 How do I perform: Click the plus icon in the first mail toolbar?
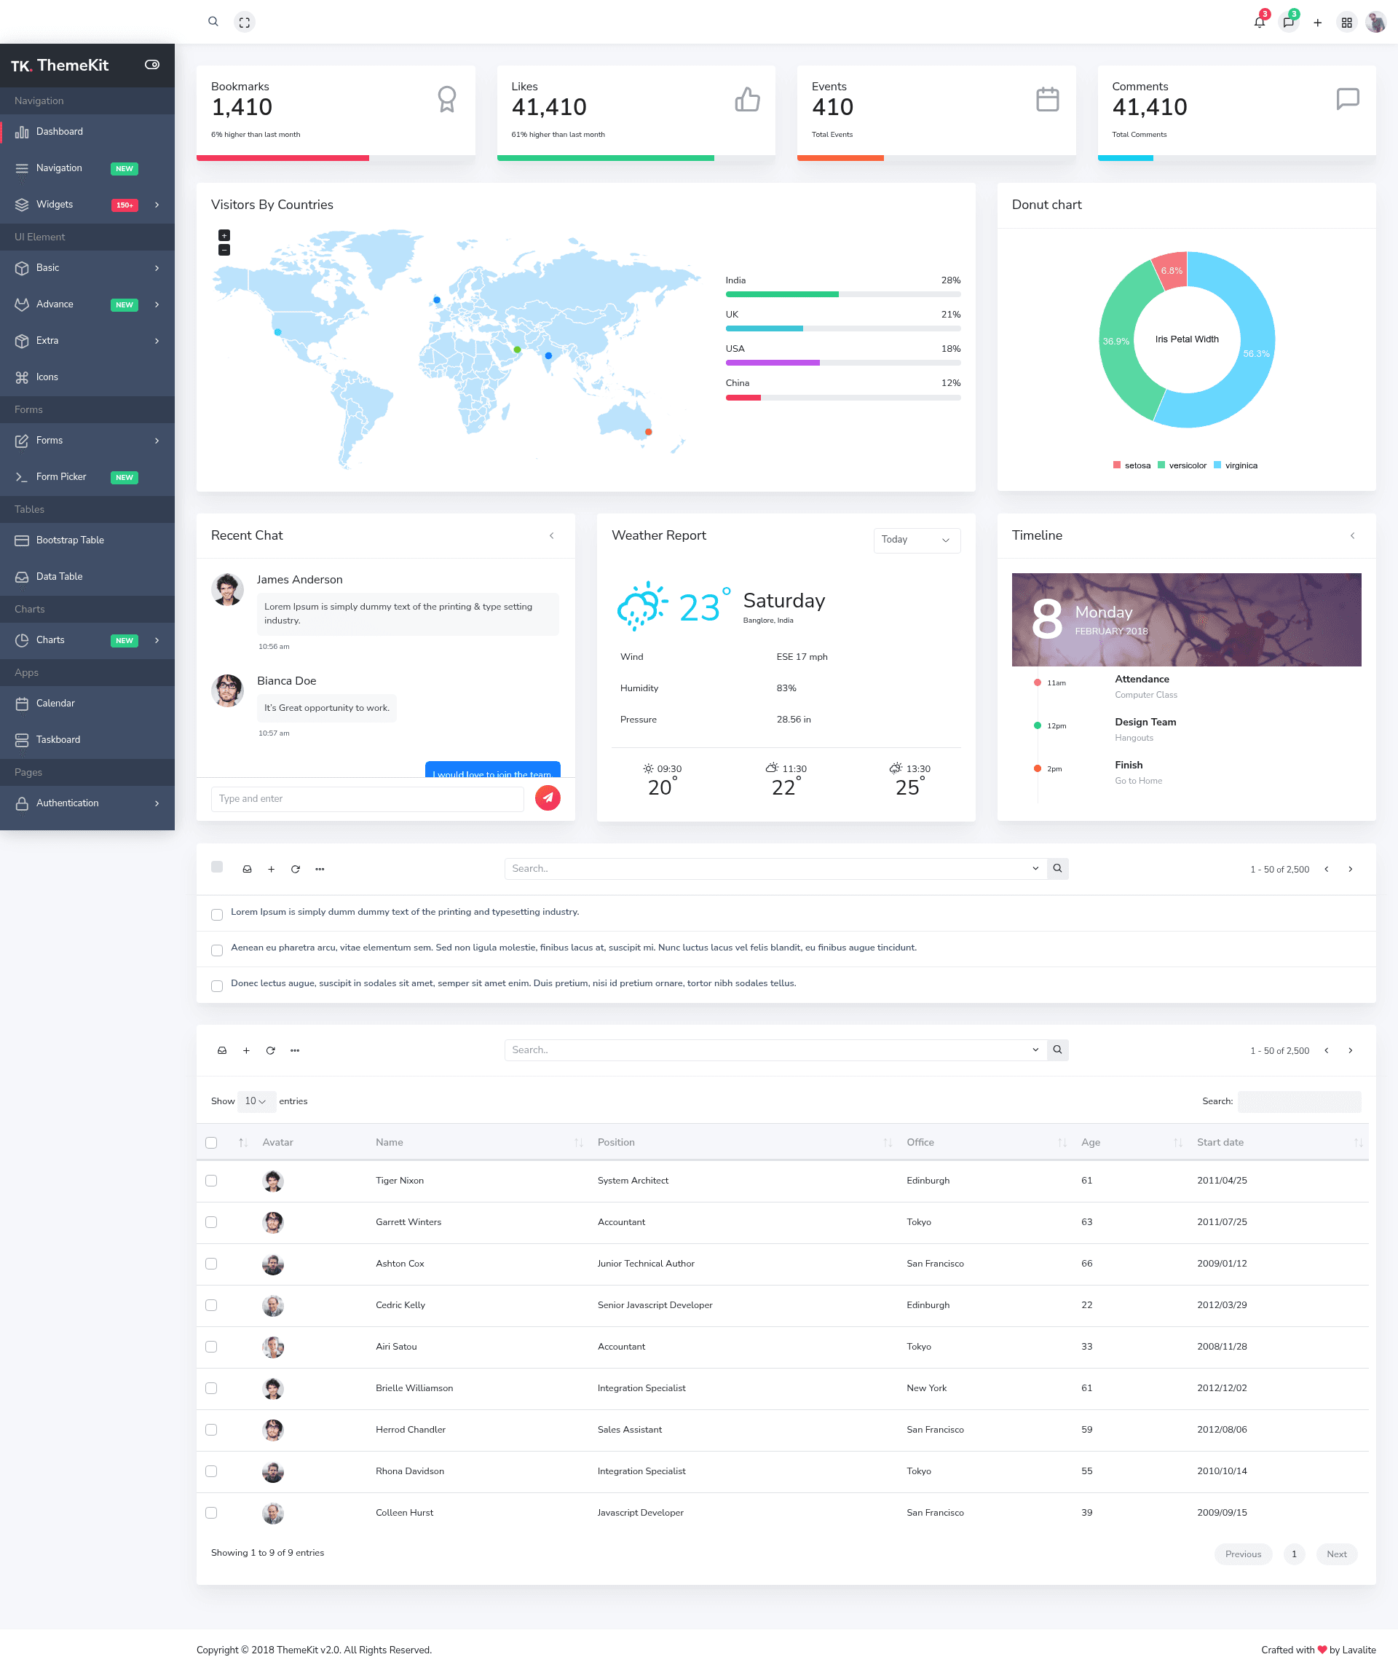[271, 869]
